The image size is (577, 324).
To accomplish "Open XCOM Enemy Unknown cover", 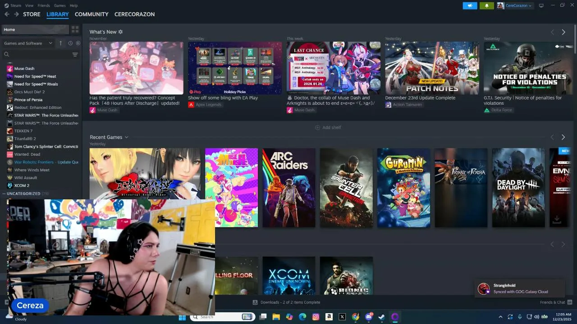I will click(289, 275).
